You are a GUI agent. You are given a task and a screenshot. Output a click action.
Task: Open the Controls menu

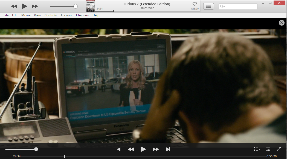point(51,15)
